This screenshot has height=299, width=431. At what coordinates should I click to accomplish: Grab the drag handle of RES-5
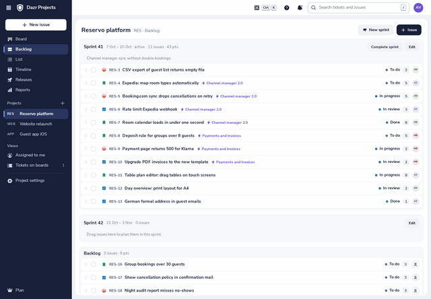click(86, 96)
